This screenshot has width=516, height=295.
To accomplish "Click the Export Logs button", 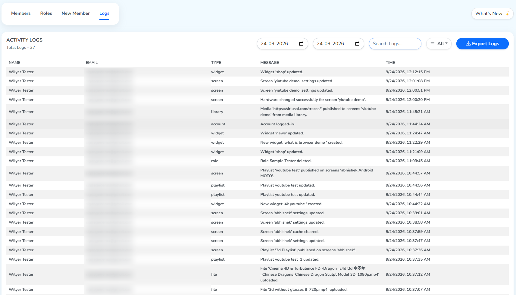I will coord(482,44).
